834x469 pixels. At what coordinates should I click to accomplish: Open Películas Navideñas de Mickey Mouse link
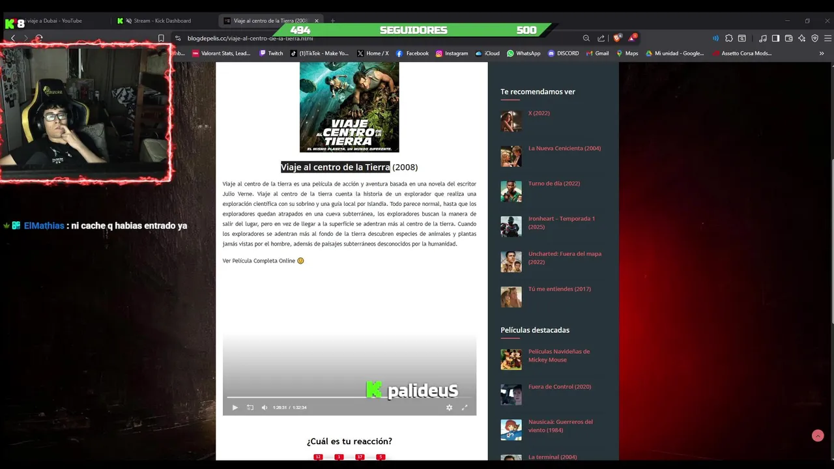559,356
